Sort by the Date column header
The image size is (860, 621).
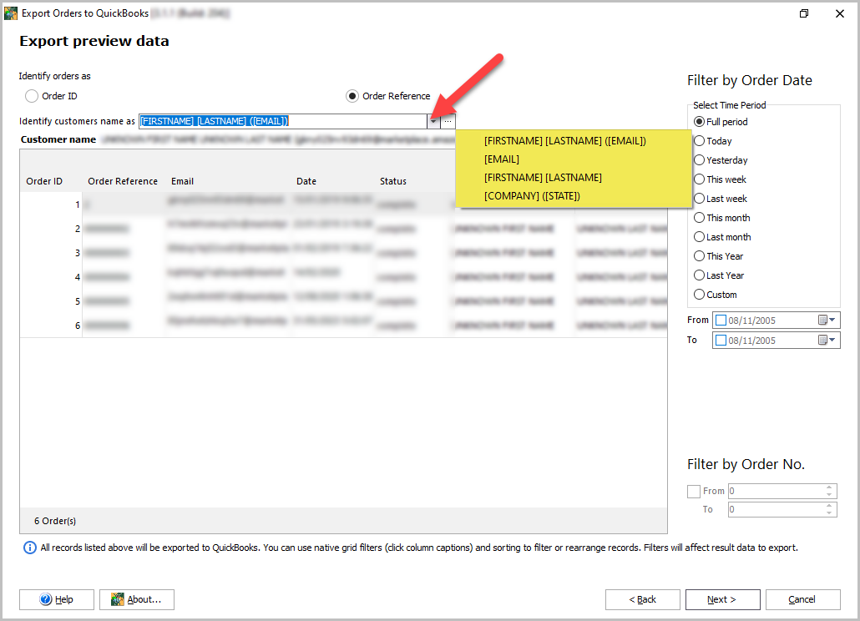click(x=306, y=181)
